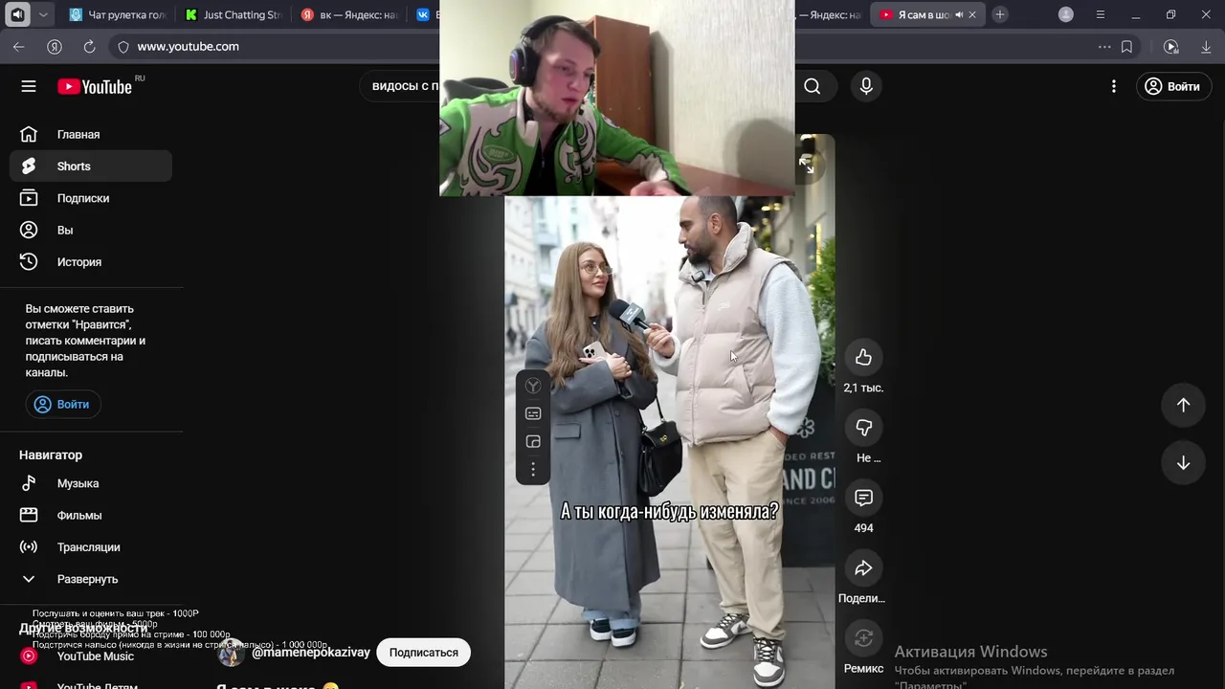Open the mamenepokazivay channel avatar
Screen dimensions: 1225x689
click(231, 653)
